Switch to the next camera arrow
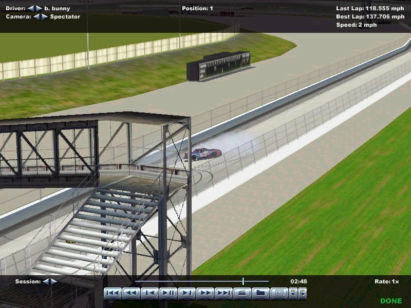Image resolution: width=411 pixels, height=308 pixels. pos(45,17)
